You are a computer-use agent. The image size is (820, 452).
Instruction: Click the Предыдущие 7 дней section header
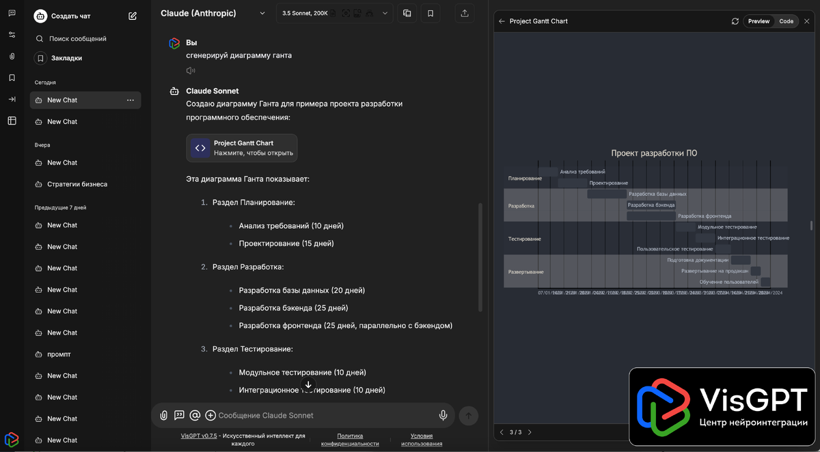click(61, 208)
